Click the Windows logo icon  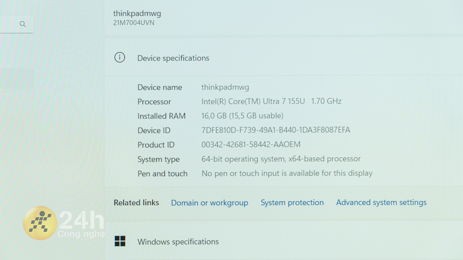point(120,241)
